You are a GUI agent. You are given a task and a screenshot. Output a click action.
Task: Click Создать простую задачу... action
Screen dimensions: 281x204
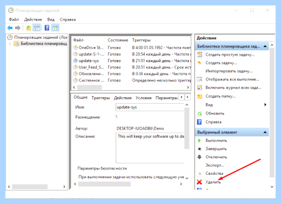pos(230,55)
